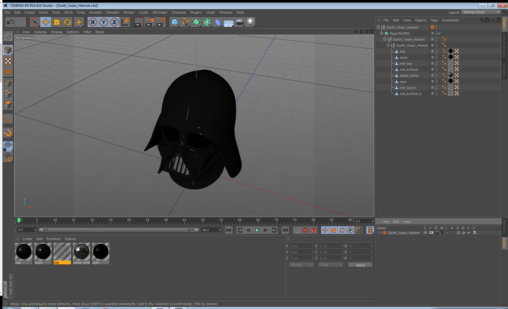
Task: Open the Structure side tab
Action: [504, 70]
